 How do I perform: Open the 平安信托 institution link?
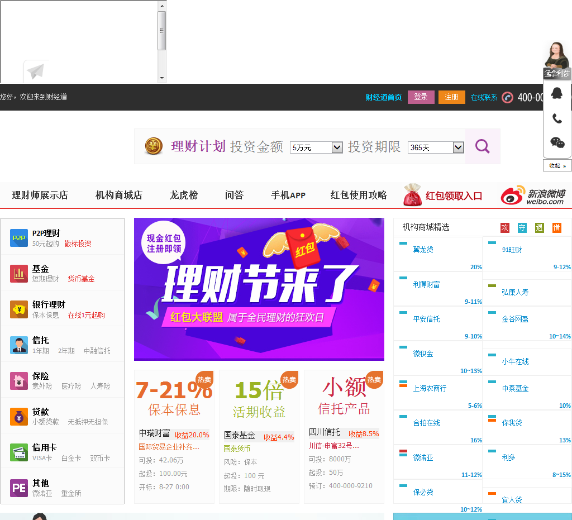click(x=426, y=319)
